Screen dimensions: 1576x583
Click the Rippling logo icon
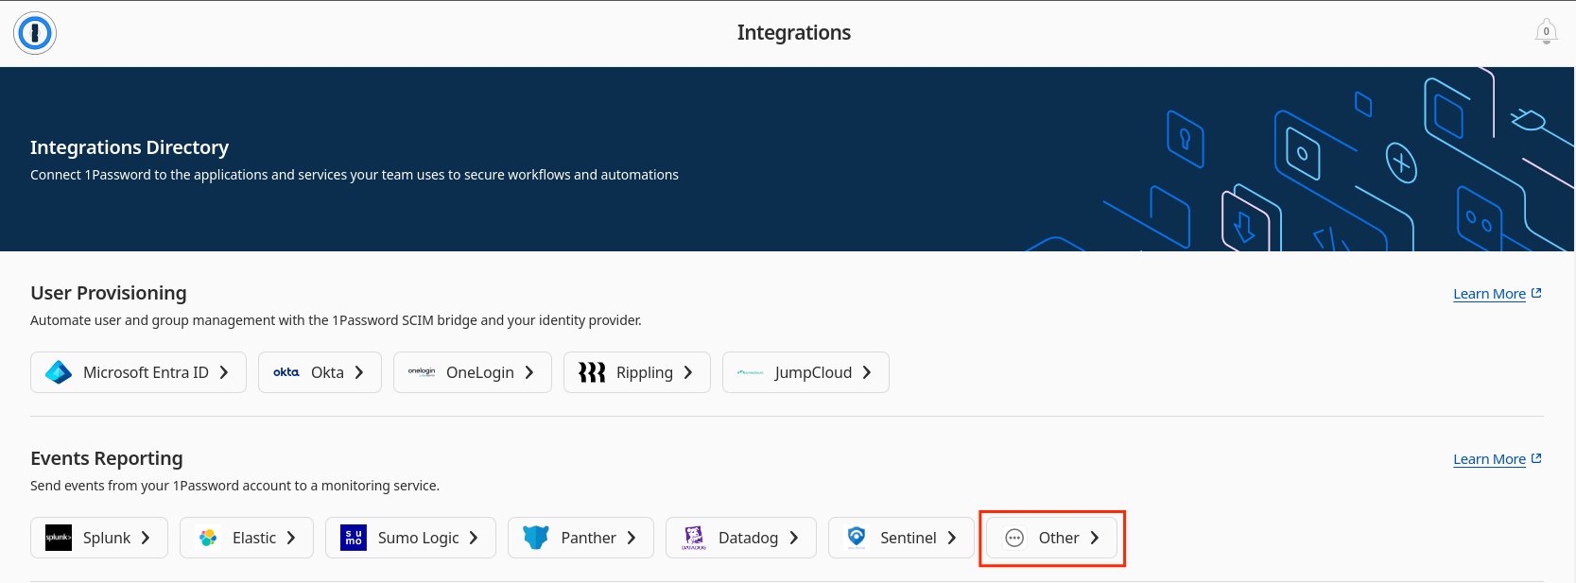click(592, 372)
